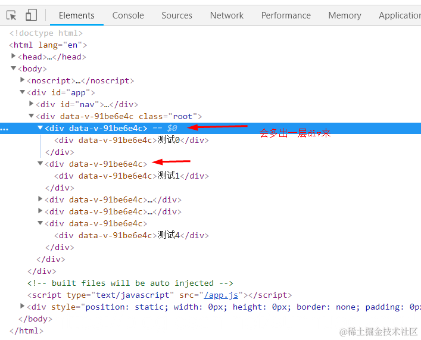Switch to the Sources tab
This screenshot has height=340, width=421.
177,15
